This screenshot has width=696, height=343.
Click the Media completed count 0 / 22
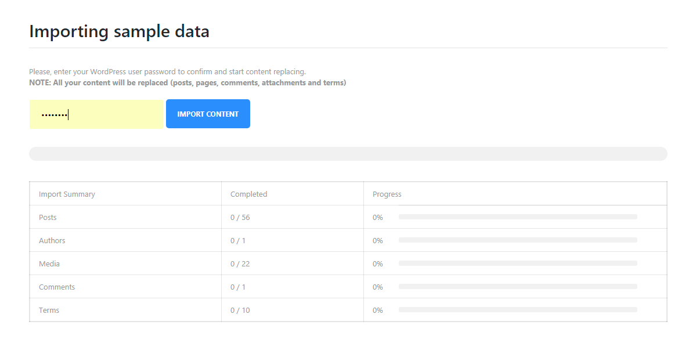240,264
